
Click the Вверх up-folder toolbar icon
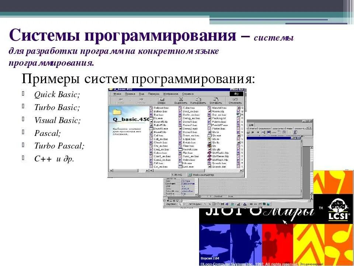coord(162,99)
